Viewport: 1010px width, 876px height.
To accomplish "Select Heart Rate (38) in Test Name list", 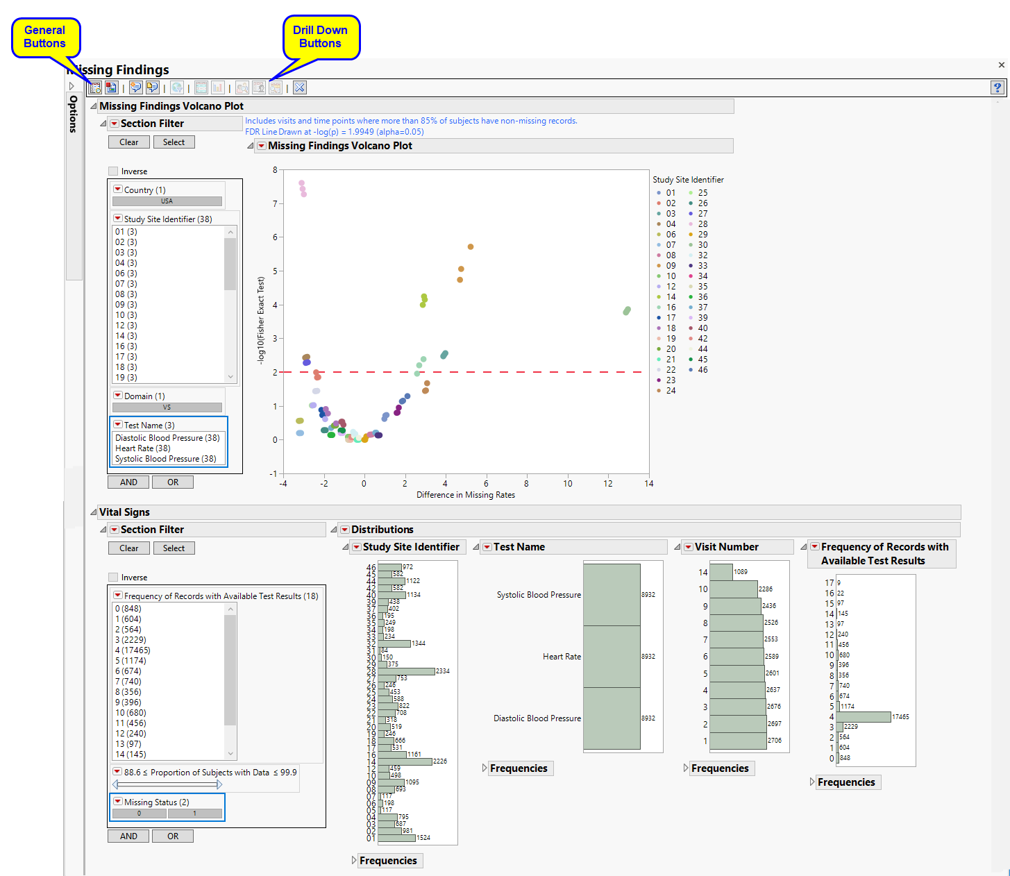I will [x=142, y=448].
